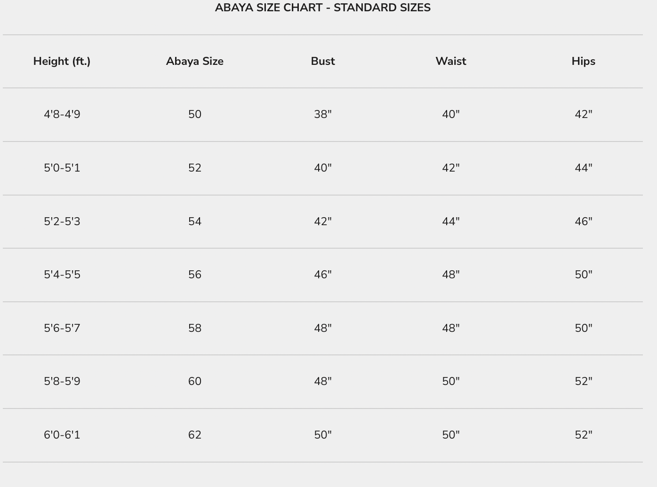657x487 pixels.
Task: Click the 5'6-5'7 height cell
Action: pos(62,328)
